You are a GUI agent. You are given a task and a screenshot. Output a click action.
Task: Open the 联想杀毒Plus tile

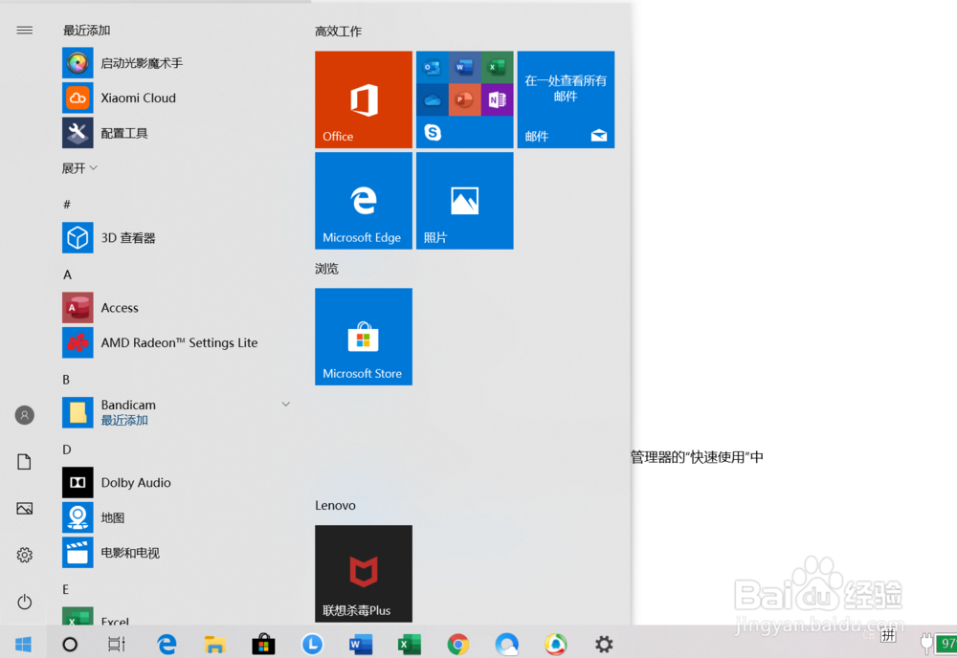364,574
